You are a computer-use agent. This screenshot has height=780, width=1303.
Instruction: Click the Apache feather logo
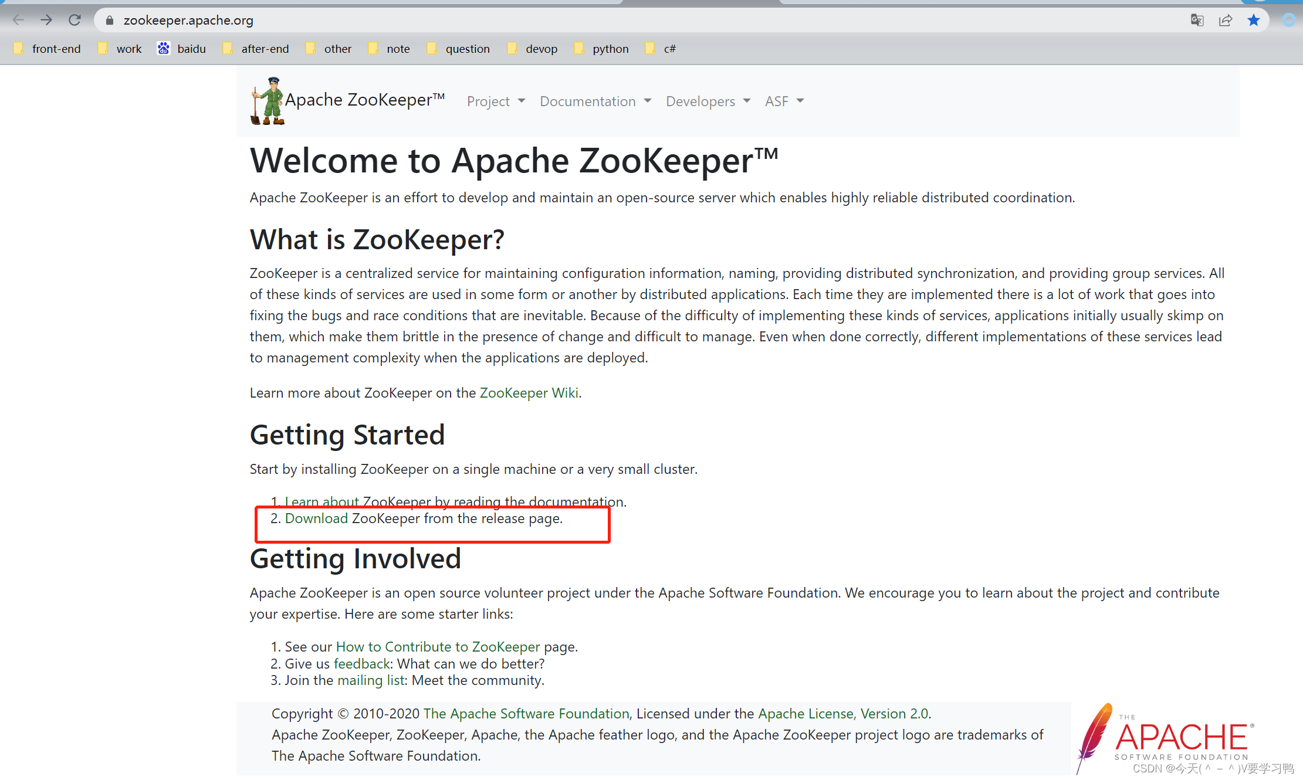pyautogui.click(x=1096, y=737)
